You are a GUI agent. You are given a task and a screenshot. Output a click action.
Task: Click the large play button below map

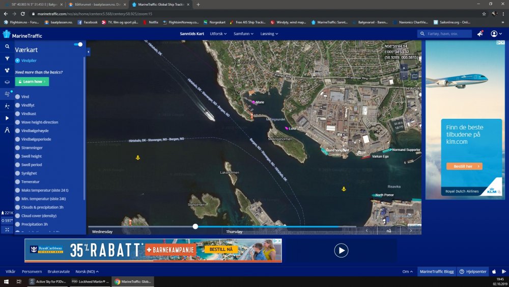coord(341,251)
